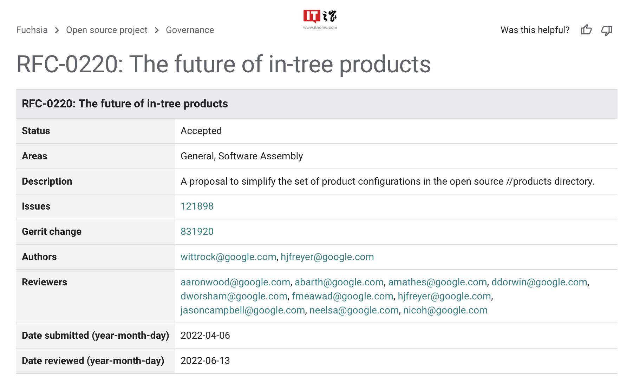633x384 pixels.
Task: Navigate to Governance breadcrumb
Action: point(190,30)
